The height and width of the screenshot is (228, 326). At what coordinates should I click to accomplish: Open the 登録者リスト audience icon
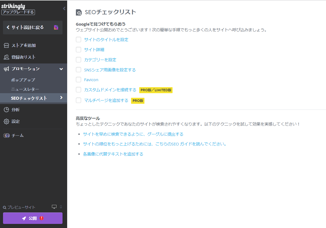pos(6,57)
